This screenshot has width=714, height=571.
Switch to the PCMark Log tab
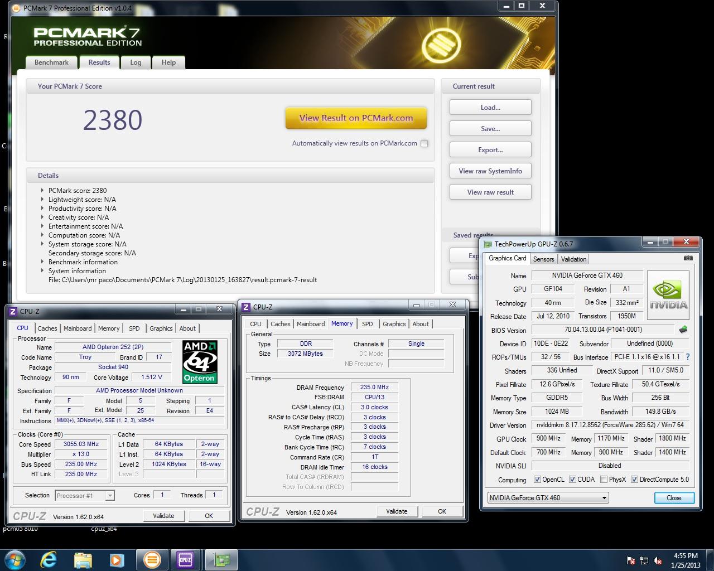point(136,62)
